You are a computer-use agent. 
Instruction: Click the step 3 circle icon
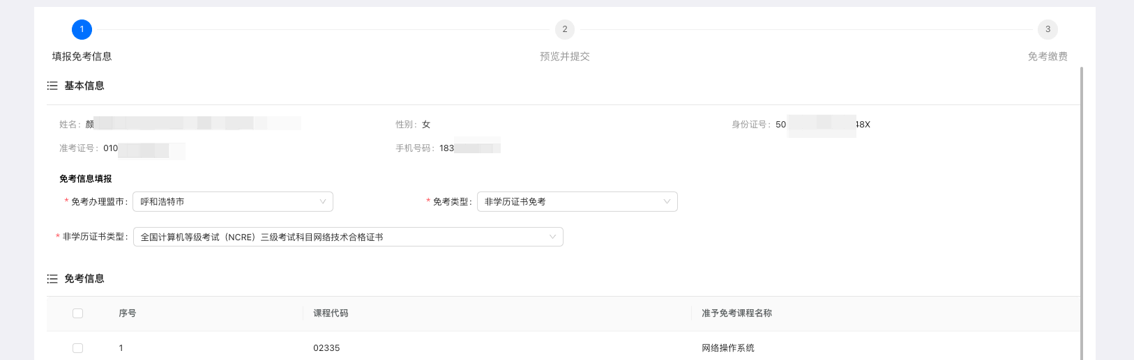point(1048,29)
